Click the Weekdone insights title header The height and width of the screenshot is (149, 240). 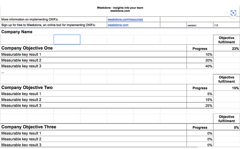coord(120,9)
